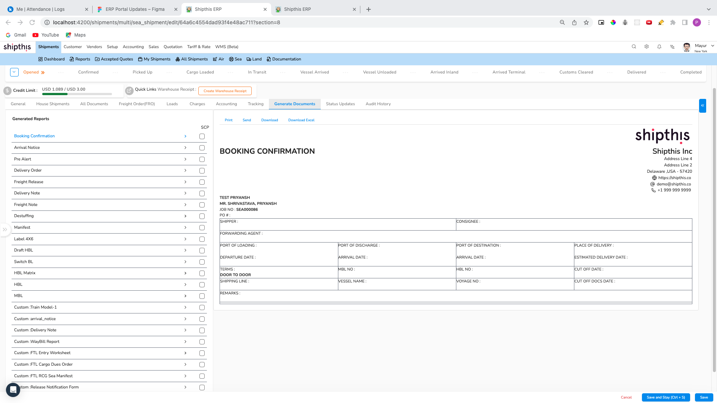Click the Create Warehouse Receipt button
This screenshot has height=403, width=717.
pyautogui.click(x=224, y=91)
